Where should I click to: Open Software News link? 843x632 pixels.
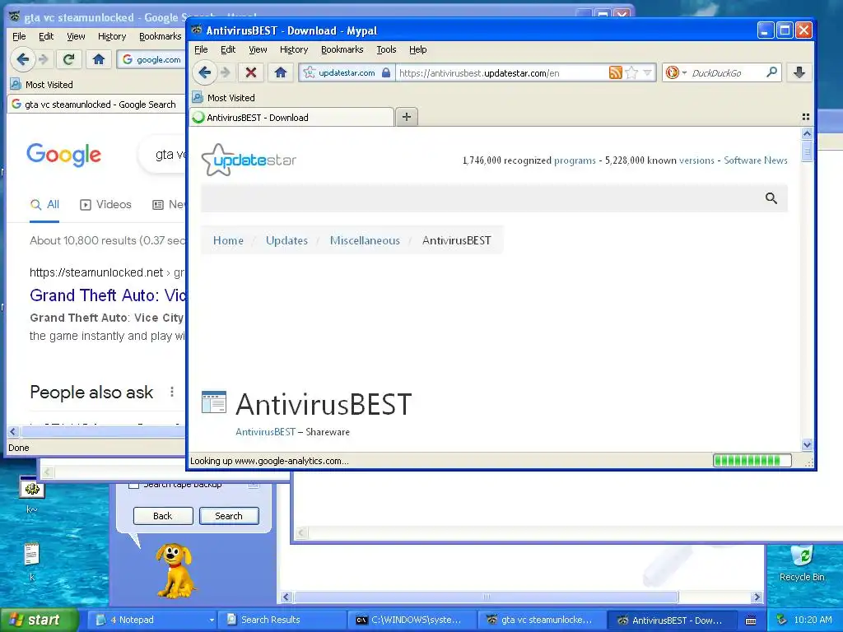(x=756, y=160)
